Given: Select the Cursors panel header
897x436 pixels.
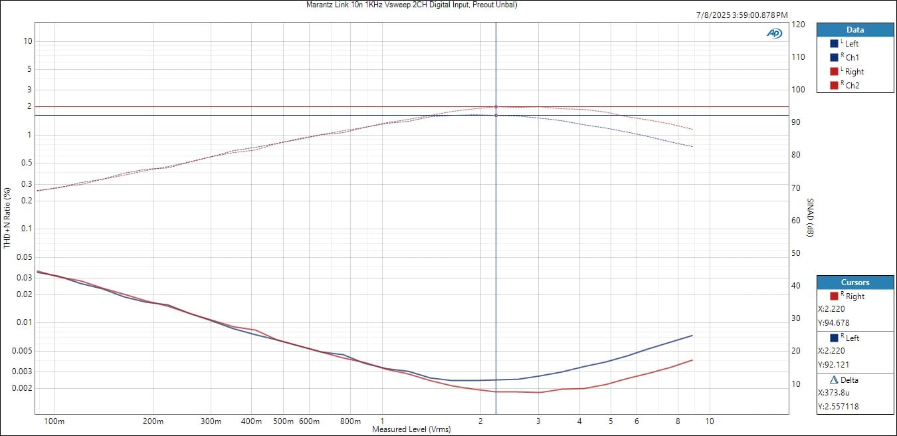Looking at the screenshot, I should [x=854, y=282].
